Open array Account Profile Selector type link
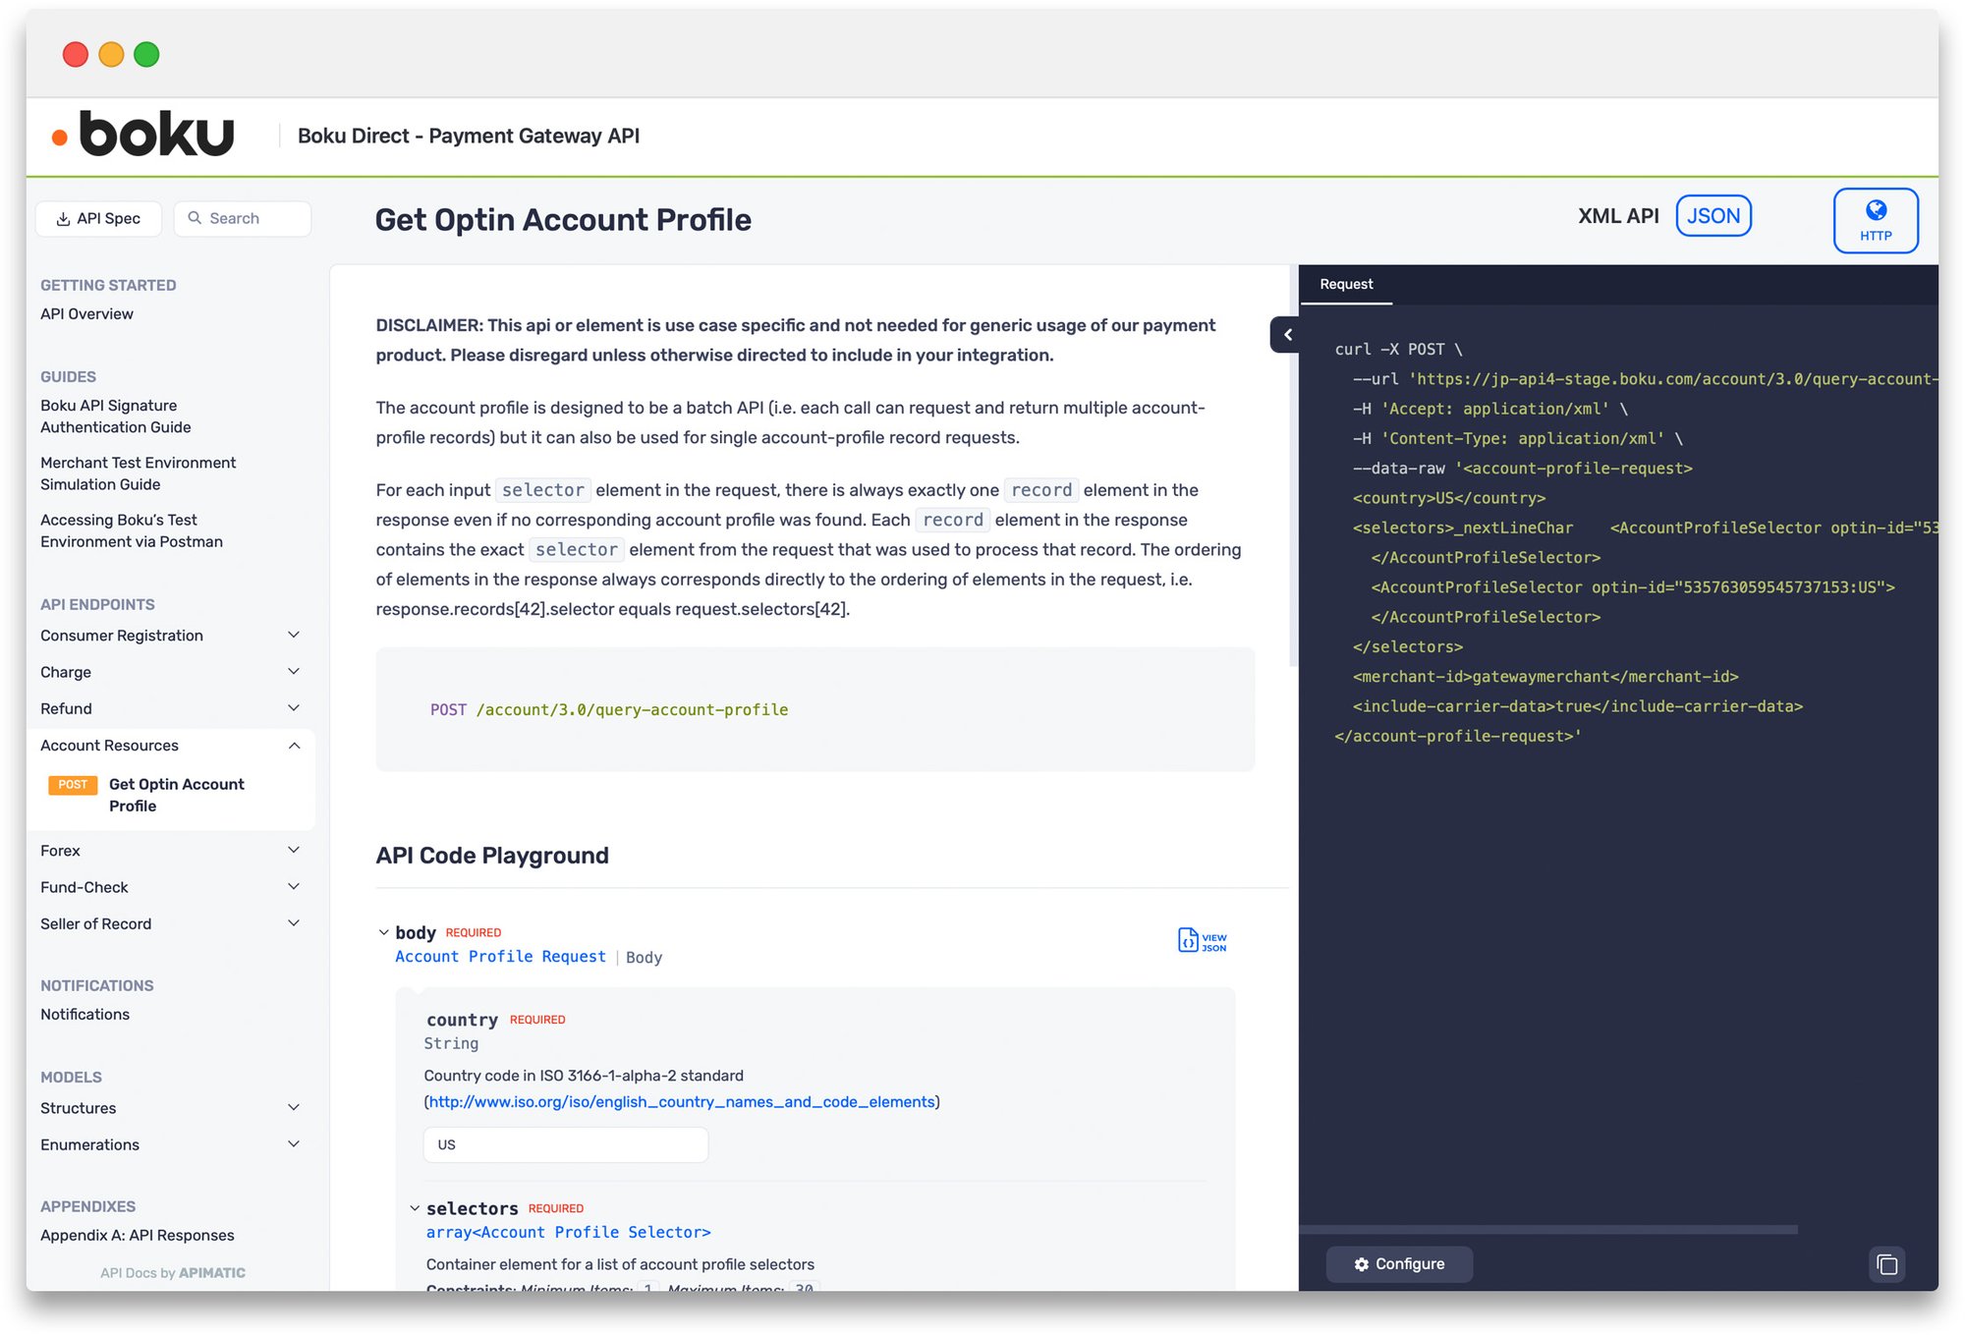 [x=568, y=1232]
